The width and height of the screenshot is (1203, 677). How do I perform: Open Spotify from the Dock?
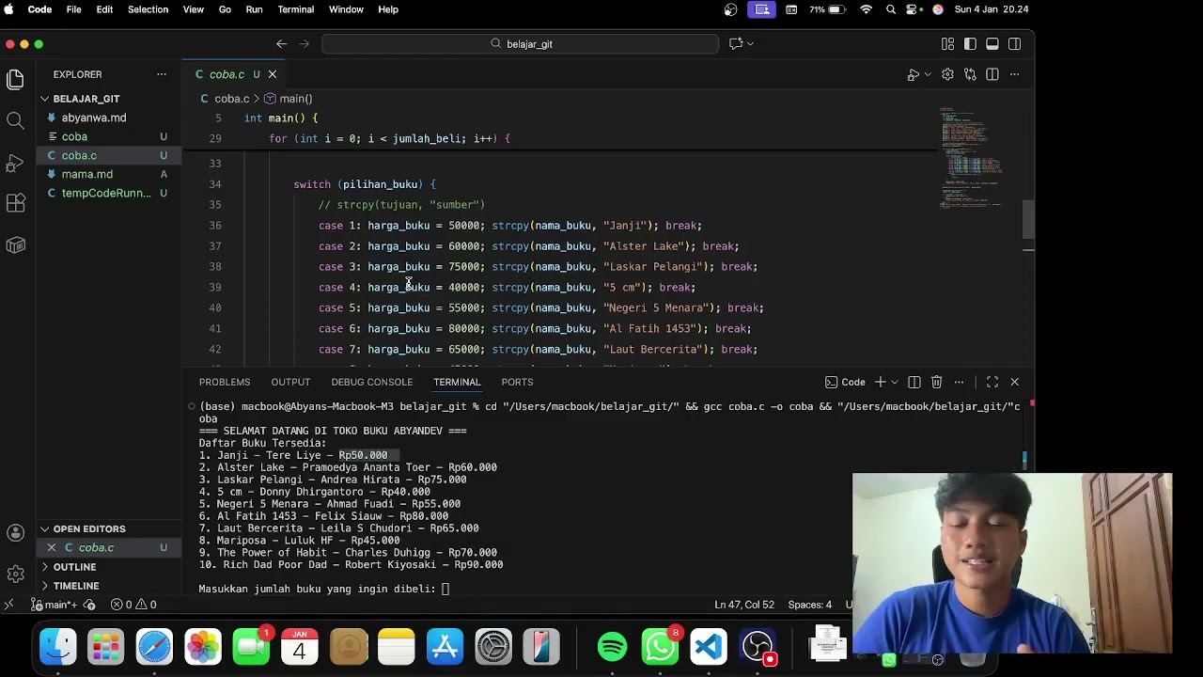(612, 647)
